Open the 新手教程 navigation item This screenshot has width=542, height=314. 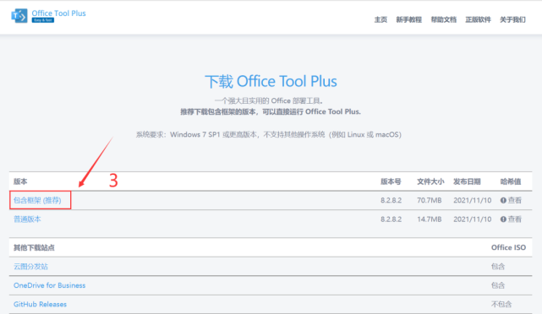coord(409,19)
